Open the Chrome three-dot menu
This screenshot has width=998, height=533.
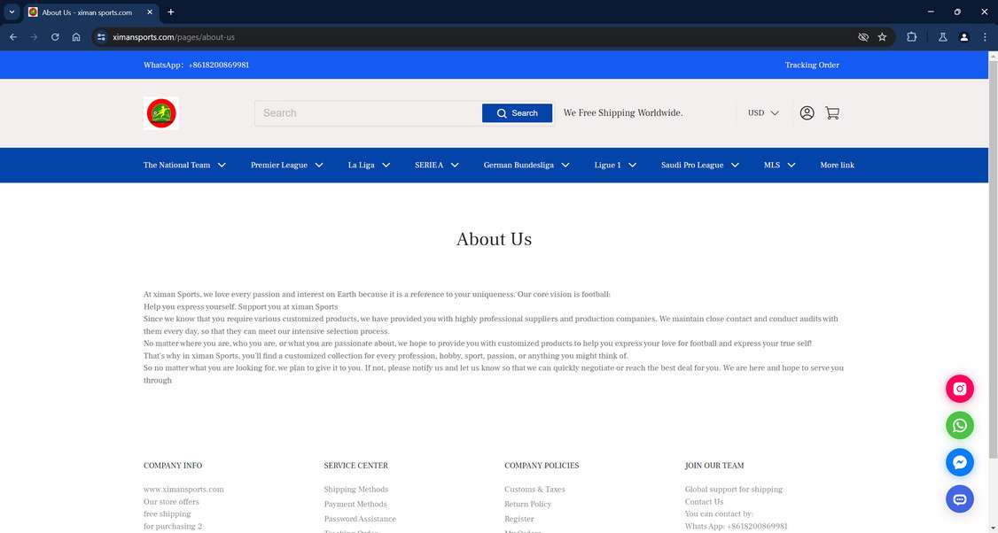(985, 37)
